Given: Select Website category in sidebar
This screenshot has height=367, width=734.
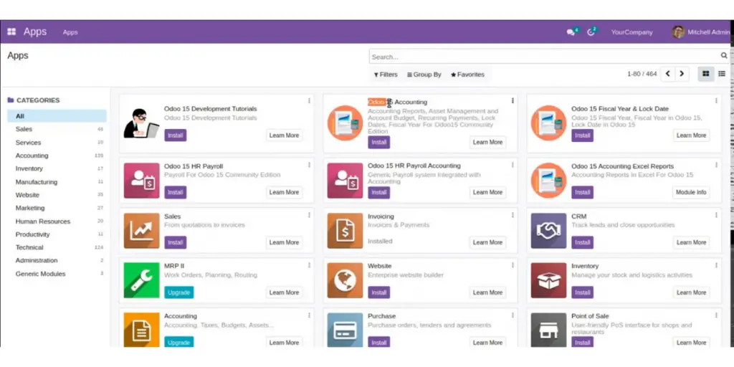Looking at the screenshot, I should pyautogui.click(x=57, y=195).
